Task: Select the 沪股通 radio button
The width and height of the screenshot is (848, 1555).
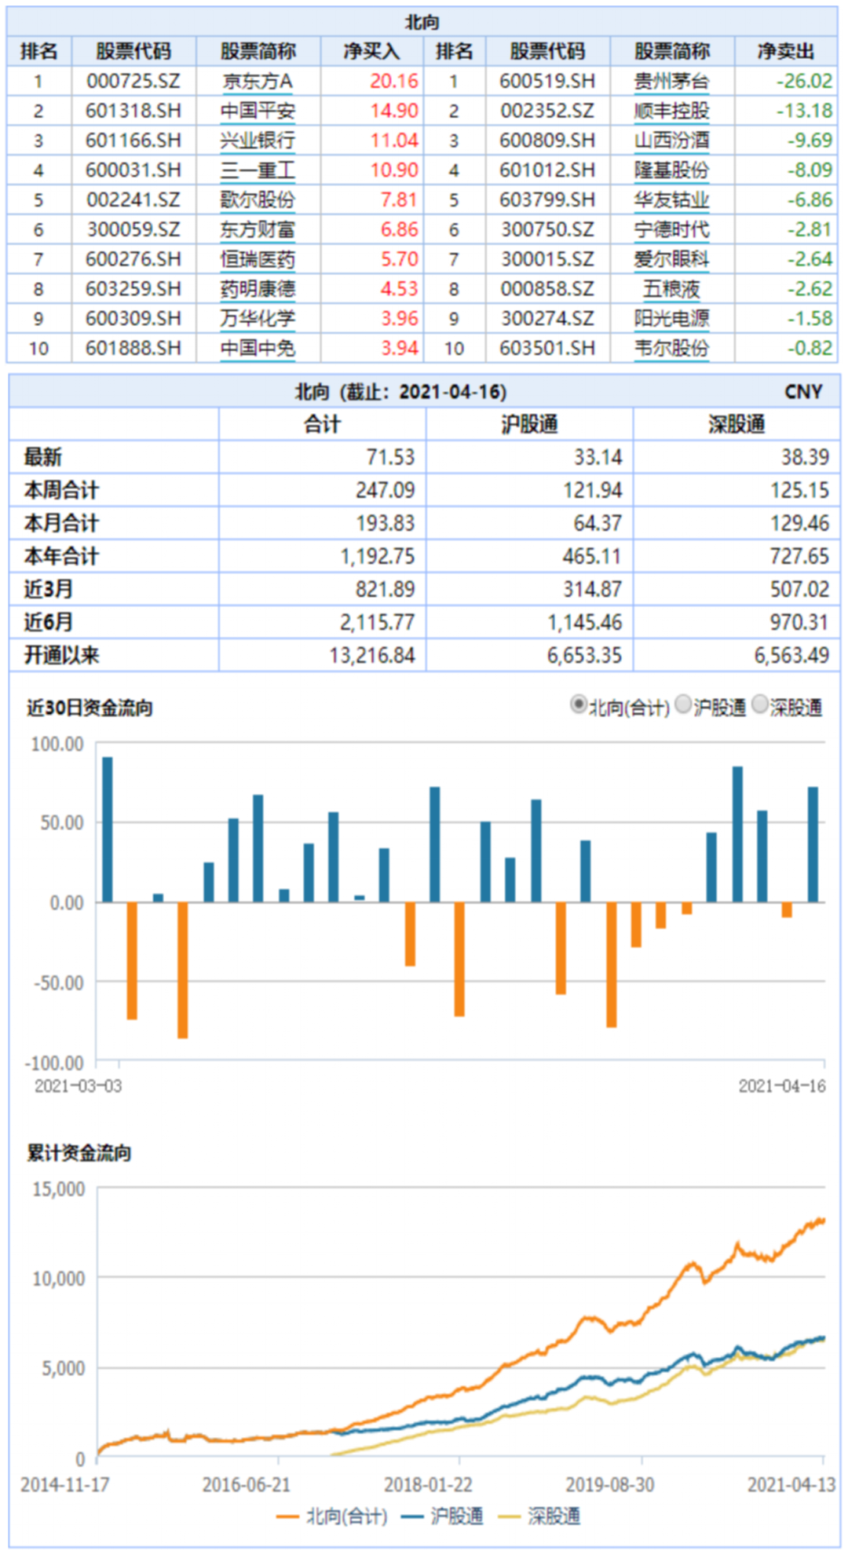Action: [x=683, y=705]
